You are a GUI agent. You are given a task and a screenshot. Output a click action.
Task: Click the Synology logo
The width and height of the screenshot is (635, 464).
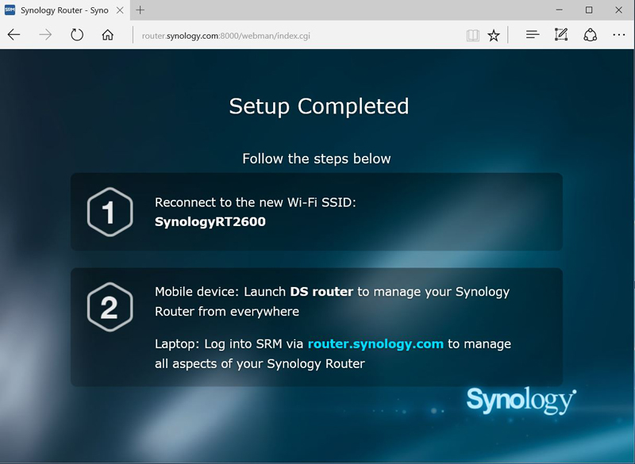pos(521,400)
